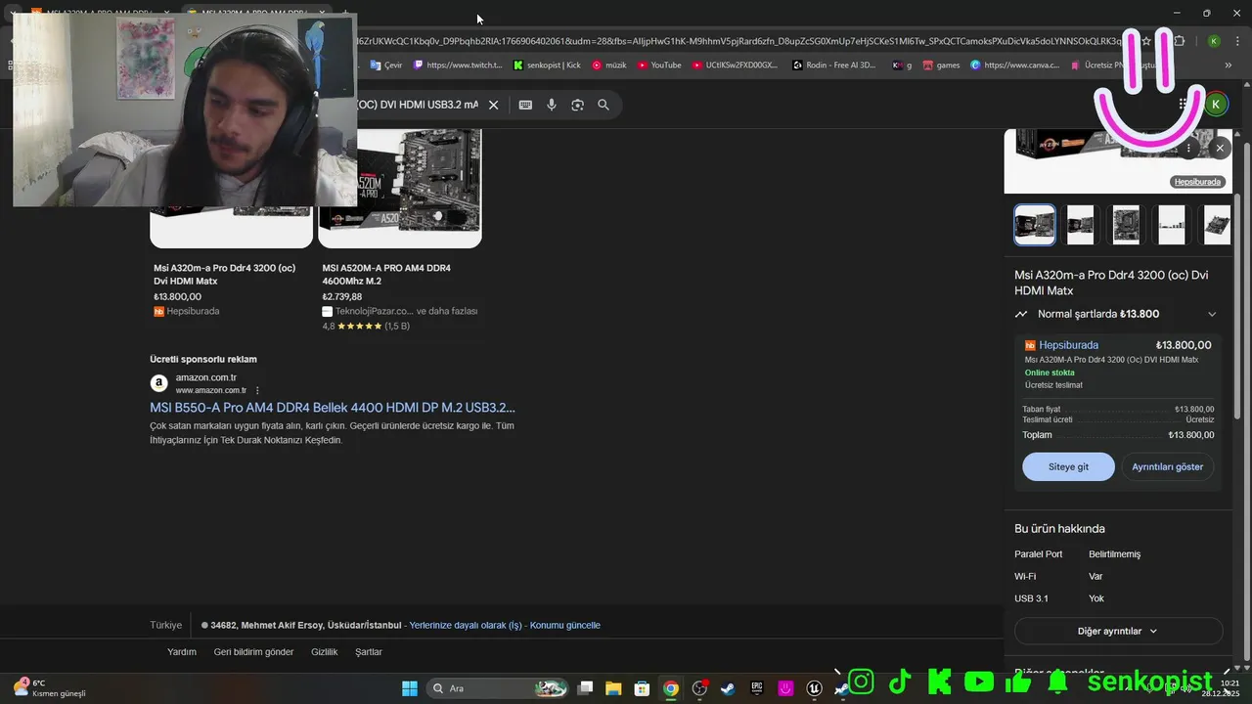The height and width of the screenshot is (704, 1252).
Task: Click the Ayrıntıları göster button
Action: [x=1168, y=466]
